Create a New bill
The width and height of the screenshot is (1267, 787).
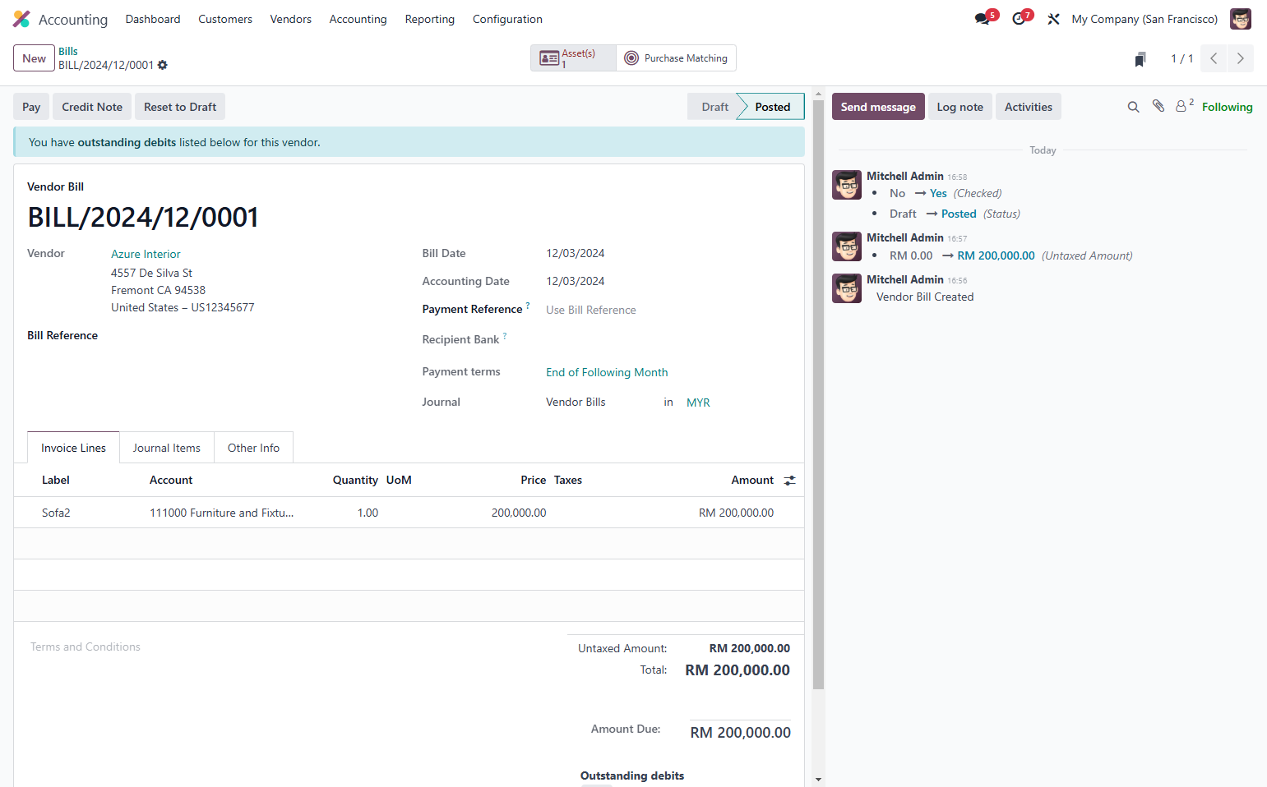tap(34, 58)
